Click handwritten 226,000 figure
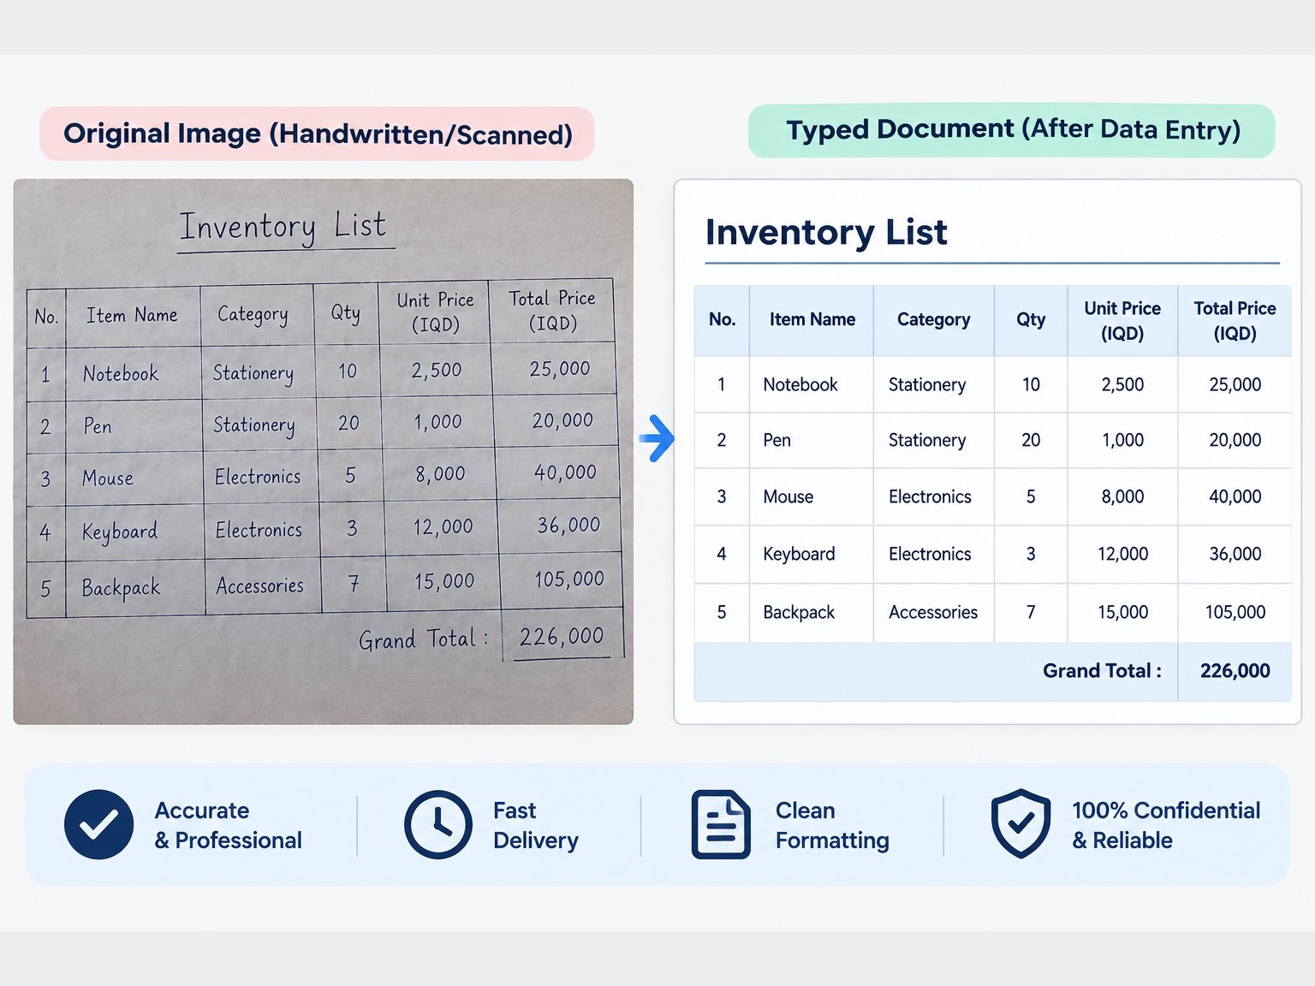The image size is (1315, 986). [x=562, y=636]
